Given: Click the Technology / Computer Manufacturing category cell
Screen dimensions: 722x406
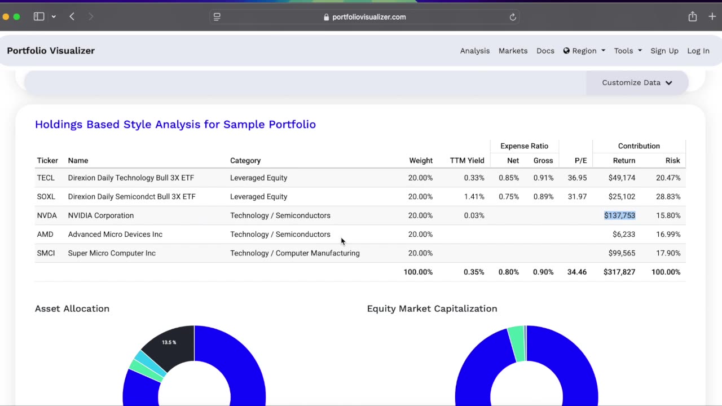Looking at the screenshot, I should tap(295, 253).
